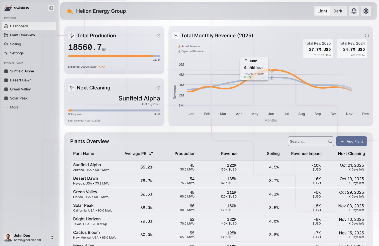Switch to Dark theme
The image size is (379, 246).
click(x=338, y=11)
